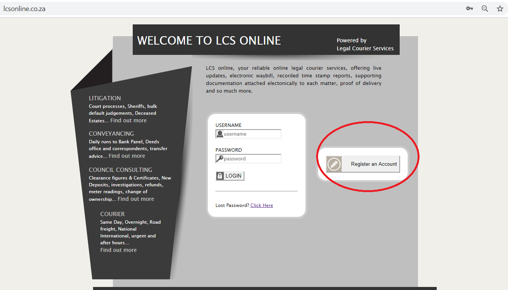Open the Register an Account button
Screen dimensions: 508x290
tap(363, 164)
